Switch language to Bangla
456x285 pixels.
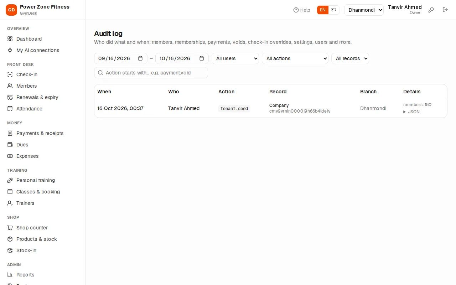coord(334,10)
